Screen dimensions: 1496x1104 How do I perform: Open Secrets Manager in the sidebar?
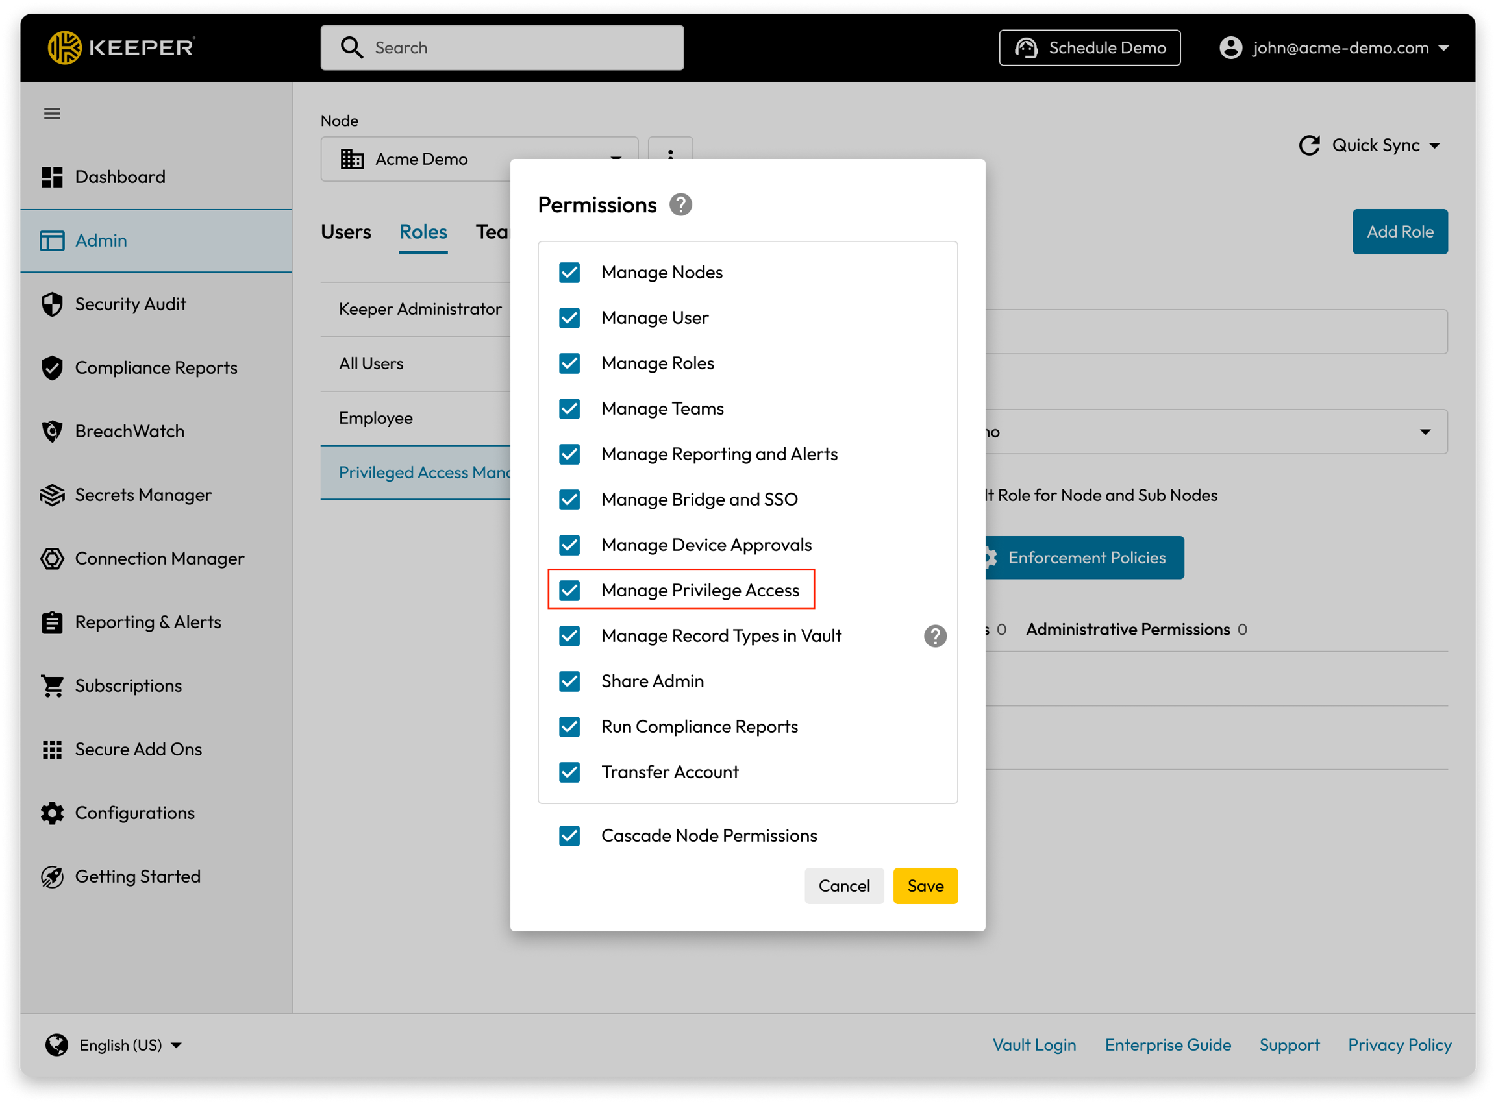[x=143, y=495]
